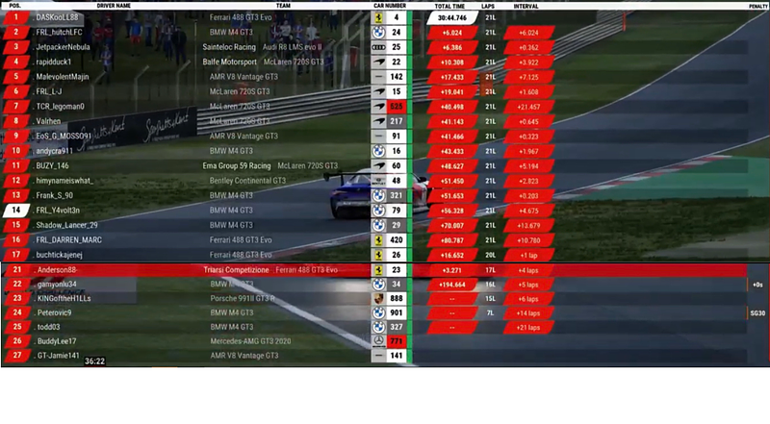Click the BMW logo beside car number 24
770x424 pixels.
click(378, 33)
